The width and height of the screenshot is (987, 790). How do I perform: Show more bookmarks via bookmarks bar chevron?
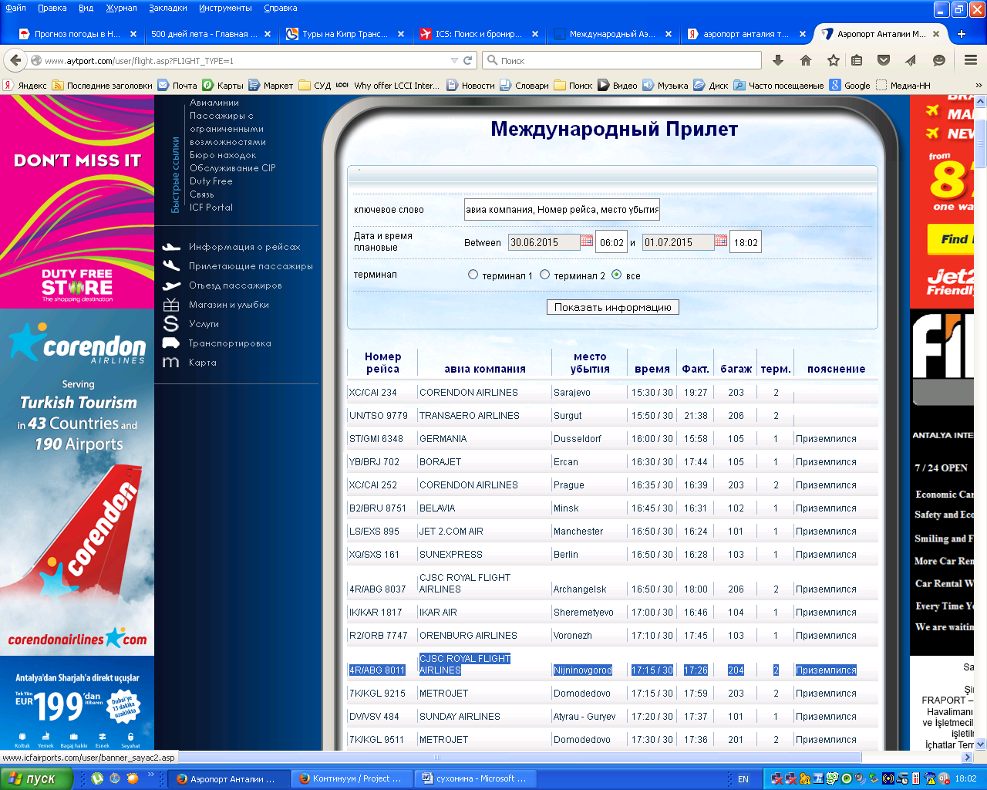point(979,86)
